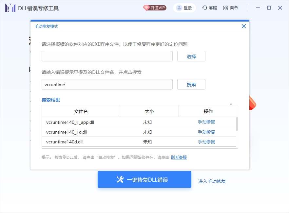Click the DLL filename input containing vcruntime
The width and height of the screenshot is (289, 213).
(x=107, y=84)
